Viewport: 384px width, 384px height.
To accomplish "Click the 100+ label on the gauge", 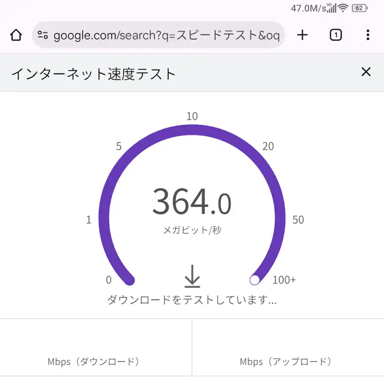I will click(x=285, y=280).
